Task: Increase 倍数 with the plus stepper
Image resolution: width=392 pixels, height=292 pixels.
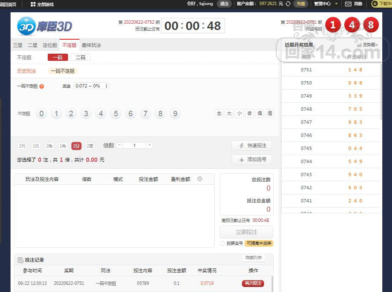Action: pos(149,145)
